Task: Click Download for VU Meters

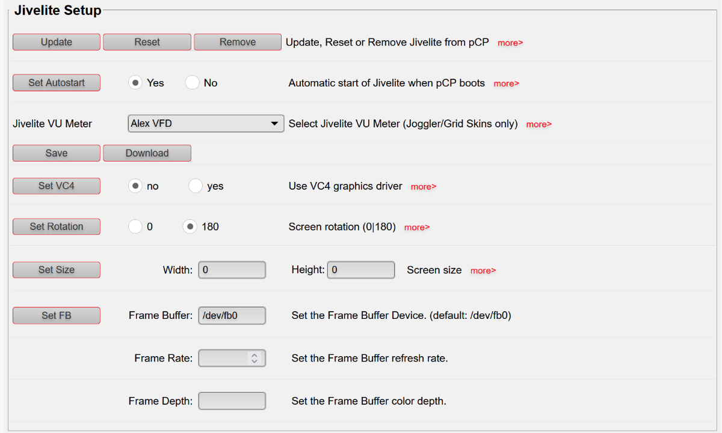Action: 147,153
